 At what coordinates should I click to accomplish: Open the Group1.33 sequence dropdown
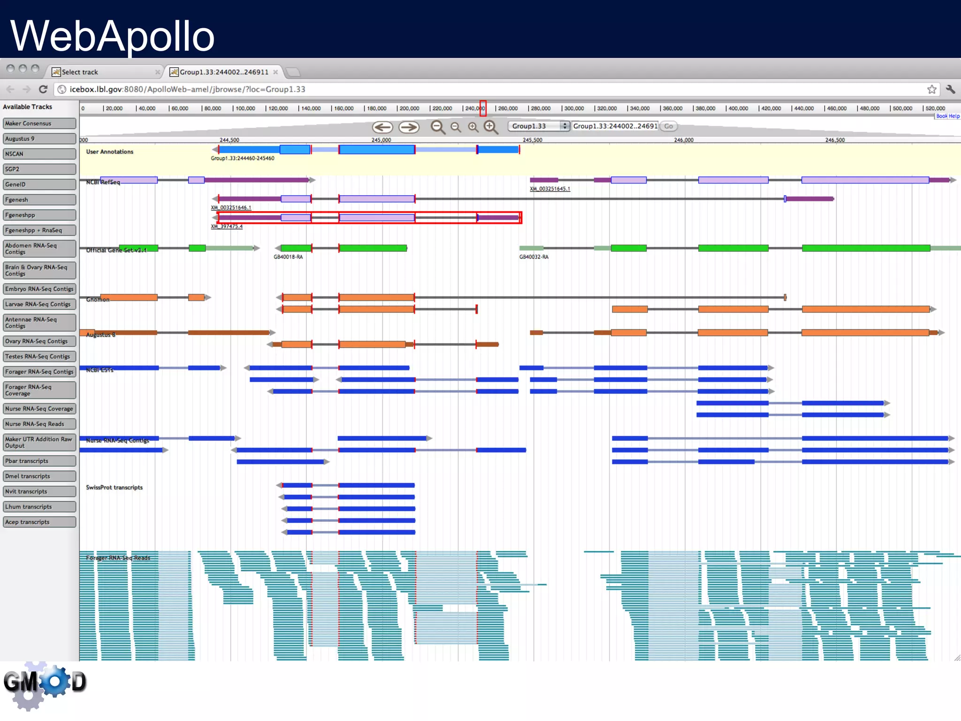click(x=539, y=126)
